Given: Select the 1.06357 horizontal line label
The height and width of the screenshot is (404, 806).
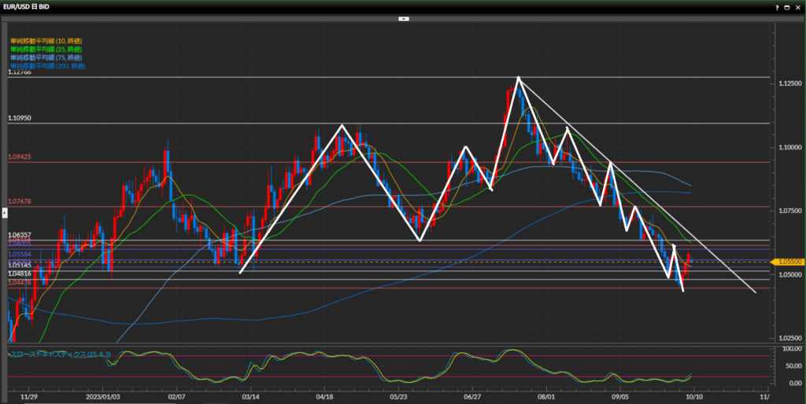Looking at the screenshot, I should pos(20,235).
